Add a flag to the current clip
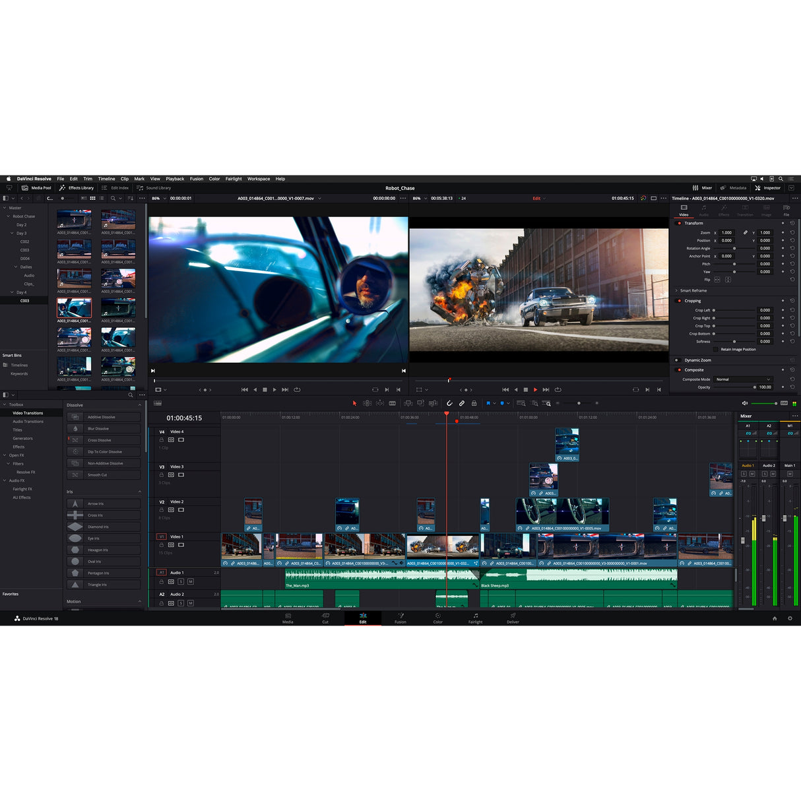 pos(489,403)
